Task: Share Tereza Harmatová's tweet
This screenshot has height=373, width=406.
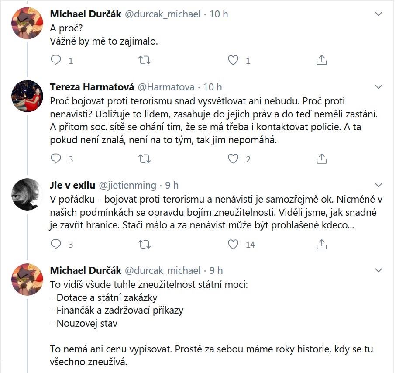Action: click(x=322, y=159)
